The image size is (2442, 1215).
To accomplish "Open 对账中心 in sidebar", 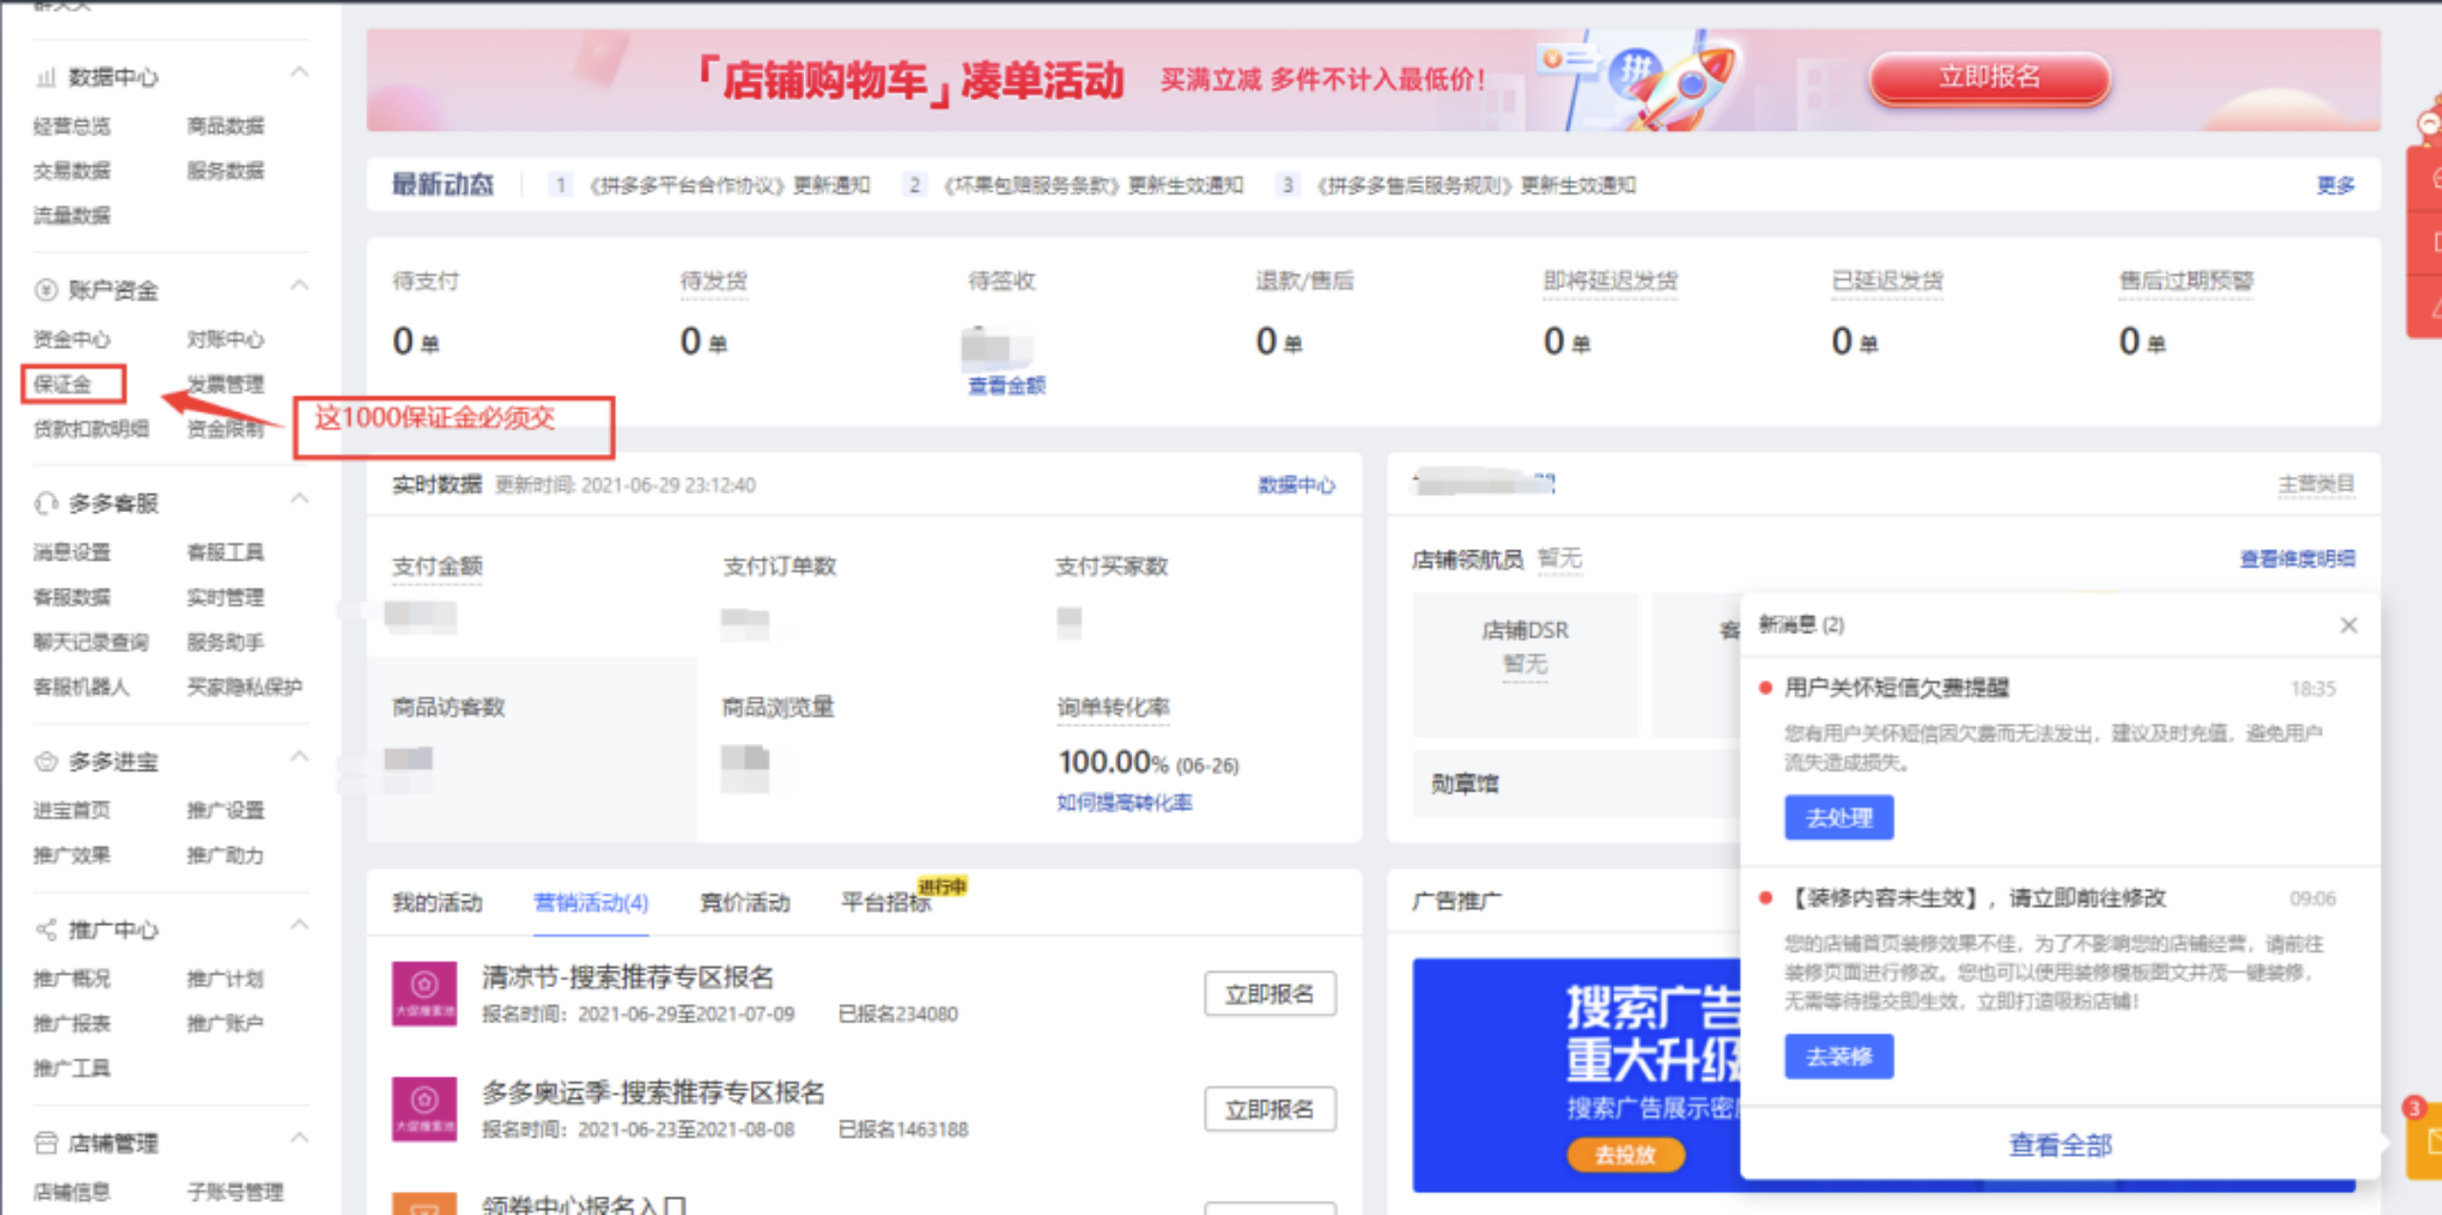I will 225,339.
